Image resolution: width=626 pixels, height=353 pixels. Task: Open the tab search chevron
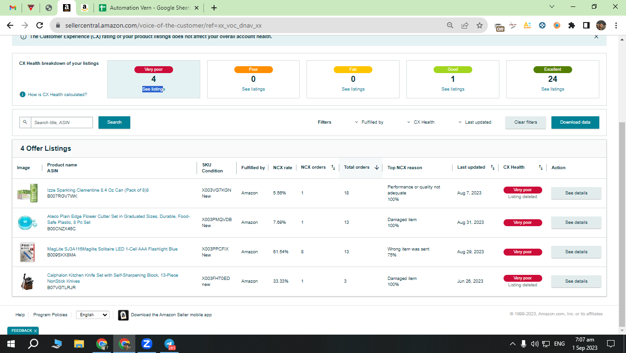(553, 7)
